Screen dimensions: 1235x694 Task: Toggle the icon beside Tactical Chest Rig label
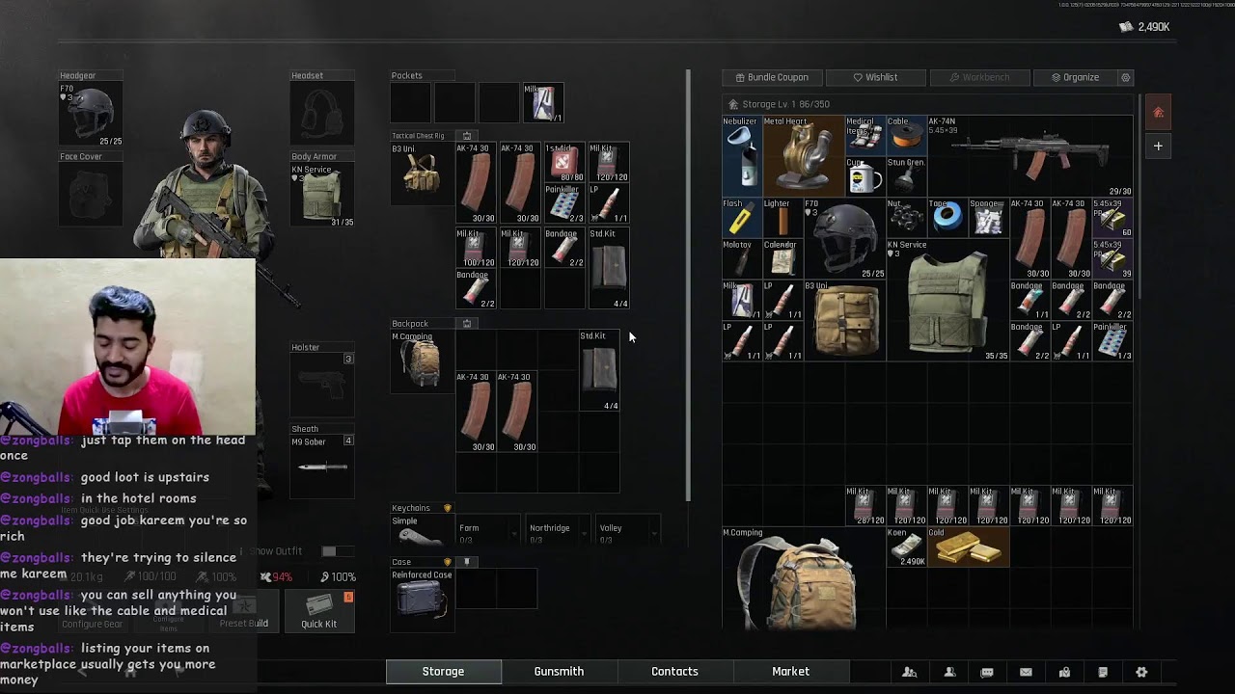[x=467, y=136]
